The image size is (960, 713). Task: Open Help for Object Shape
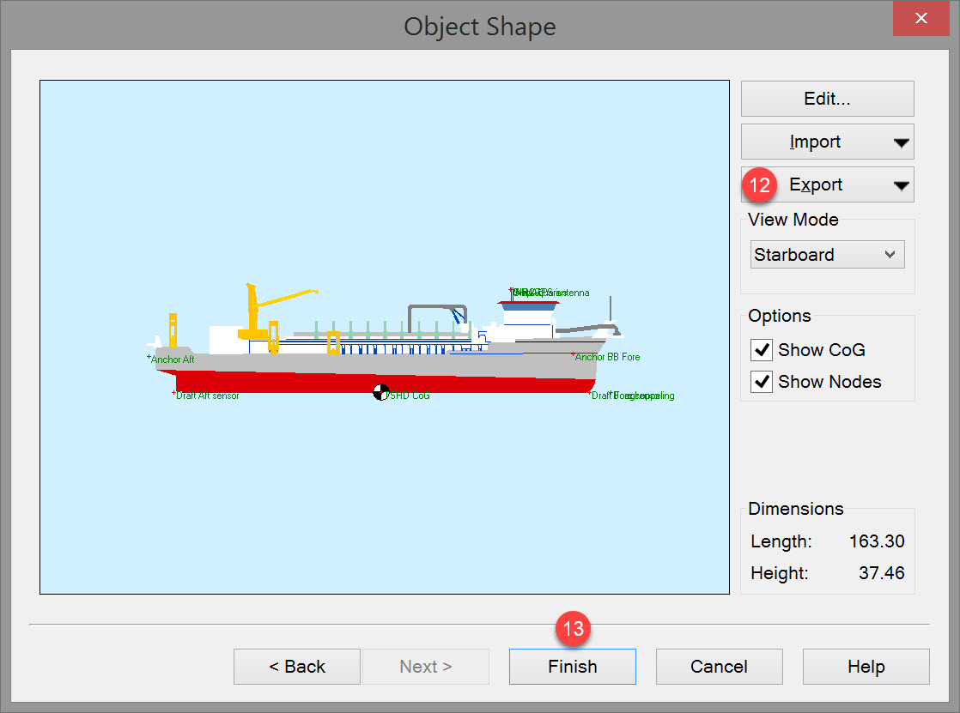[866, 667]
